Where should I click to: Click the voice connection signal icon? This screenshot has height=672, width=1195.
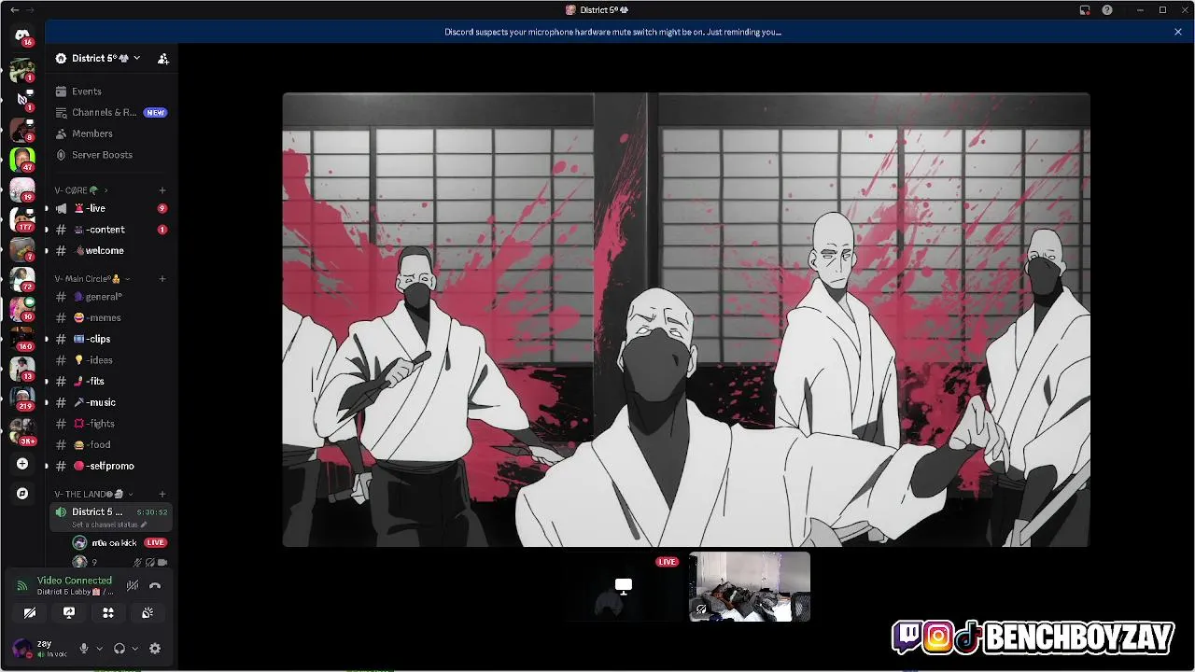(x=22, y=586)
